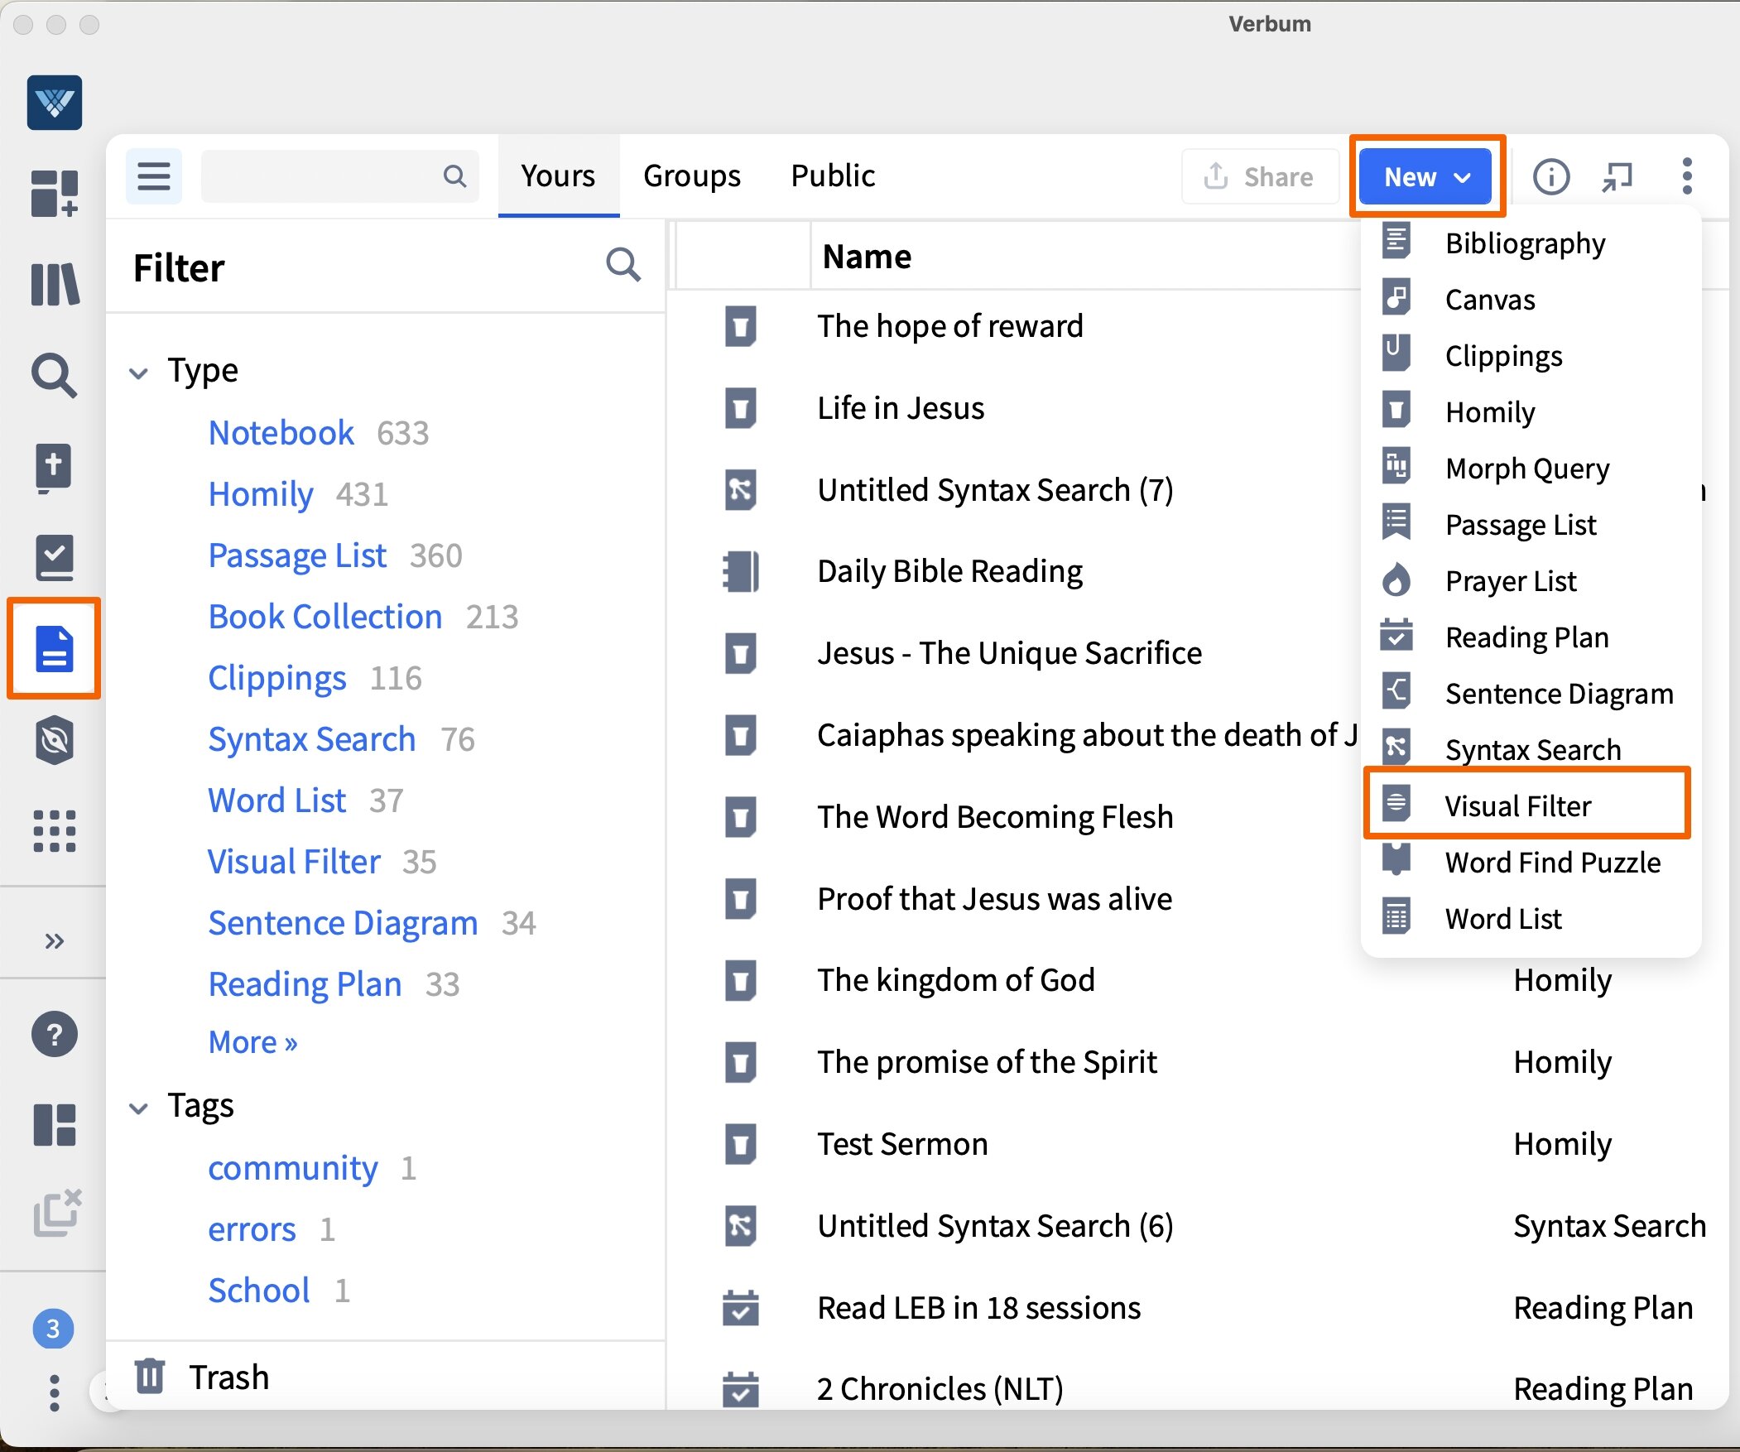Viewport: 1740px width, 1452px height.
Task: Filter by Reading Plan type
Action: [x=305, y=984]
